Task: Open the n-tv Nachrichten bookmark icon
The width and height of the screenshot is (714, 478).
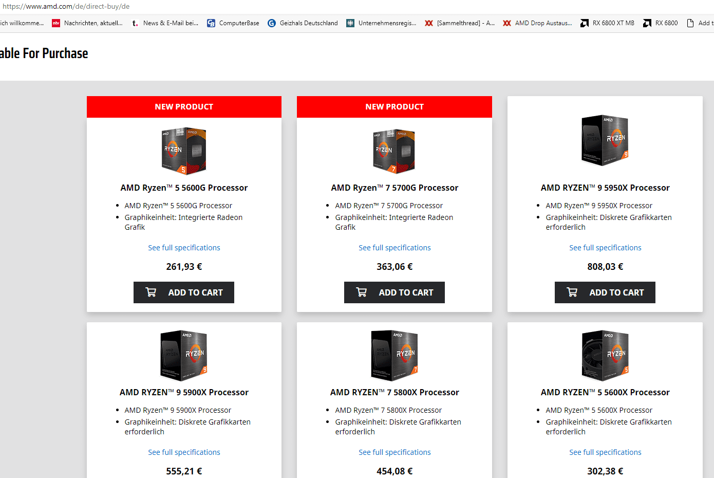Action: 56,23
